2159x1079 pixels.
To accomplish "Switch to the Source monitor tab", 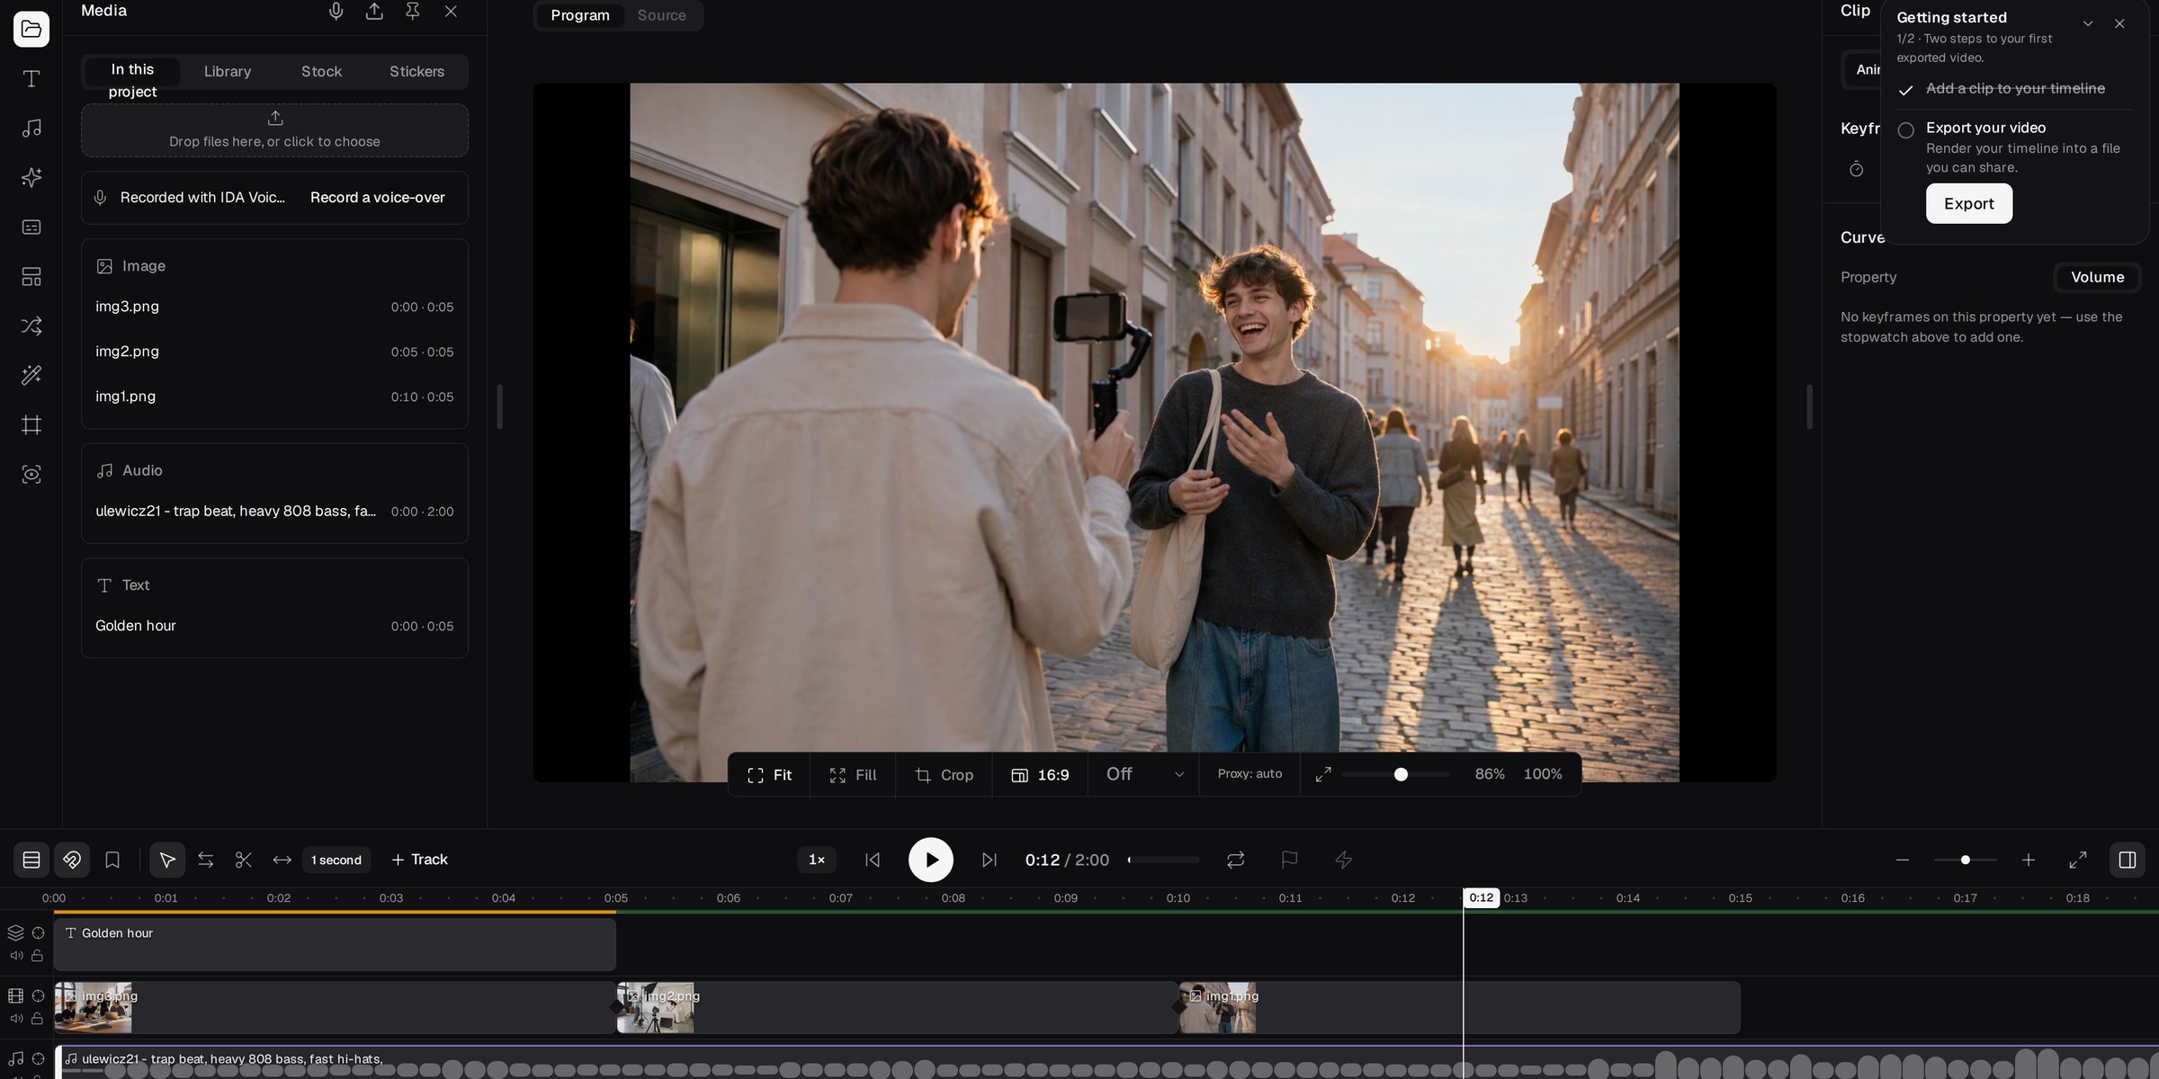I will coord(662,15).
